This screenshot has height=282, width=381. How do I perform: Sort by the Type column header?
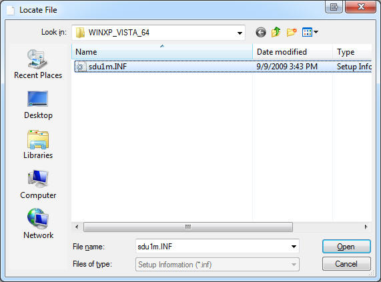click(352, 52)
